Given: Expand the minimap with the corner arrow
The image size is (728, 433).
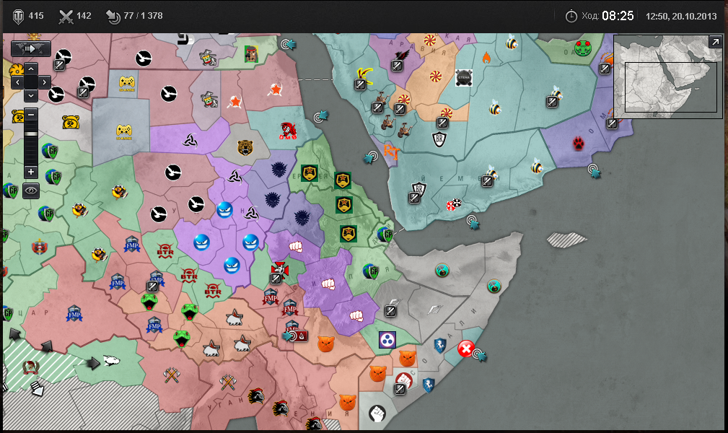Looking at the screenshot, I should (x=714, y=43).
